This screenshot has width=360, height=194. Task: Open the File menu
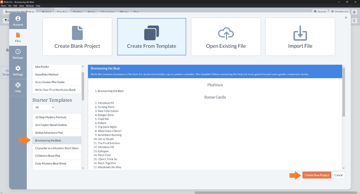click(x=10, y=6)
